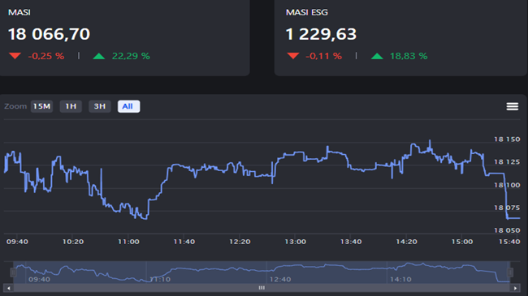
Task: Click the 15:00 x-axis time label
Action: coord(462,242)
